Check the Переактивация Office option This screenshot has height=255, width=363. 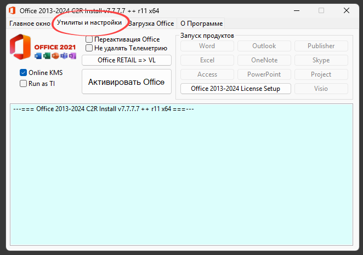89,39
